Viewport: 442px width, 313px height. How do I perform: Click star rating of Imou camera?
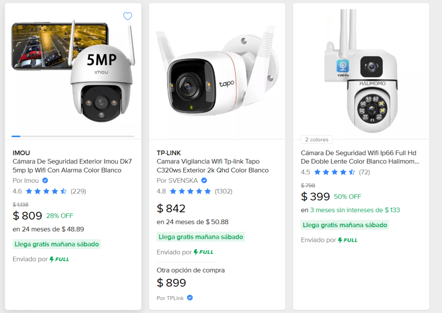(46, 191)
